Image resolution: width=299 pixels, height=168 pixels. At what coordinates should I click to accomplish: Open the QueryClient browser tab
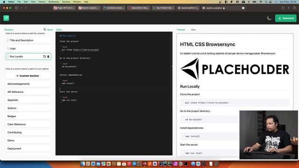[138, 8]
